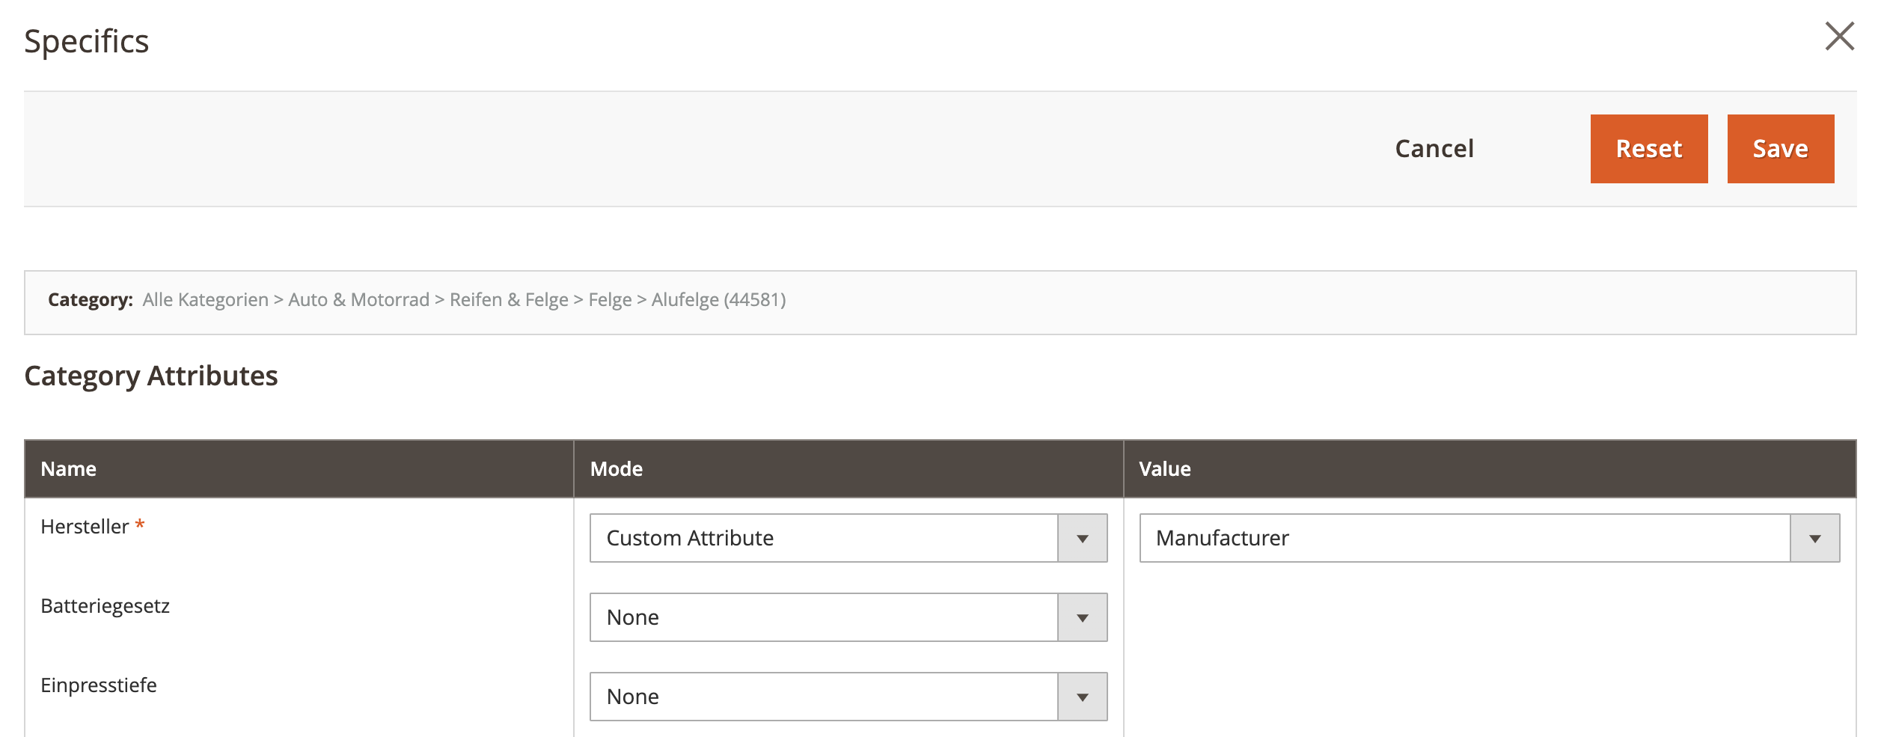Close the Specifics dialog with the X
The width and height of the screenshot is (1884, 737).
(1841, 37)
